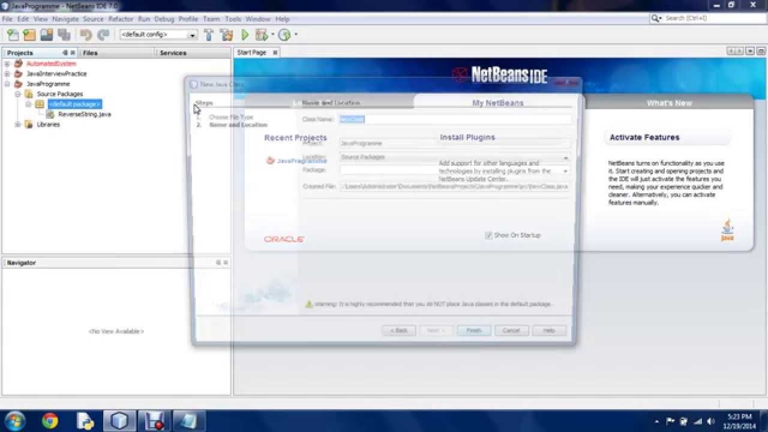Viewport: 768px width, 432px height.
Task: Collapse the JavaProgramme project node
Action: click(x=7, y=84)
